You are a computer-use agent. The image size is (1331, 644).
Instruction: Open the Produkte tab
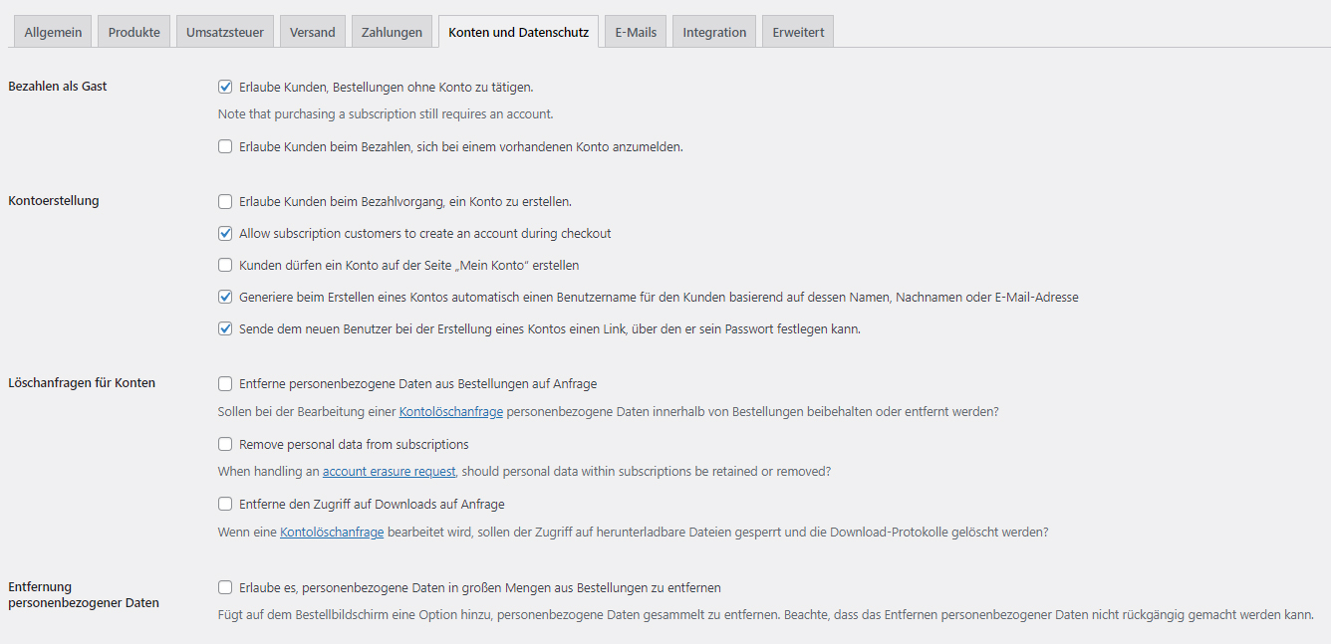(134, 32)
